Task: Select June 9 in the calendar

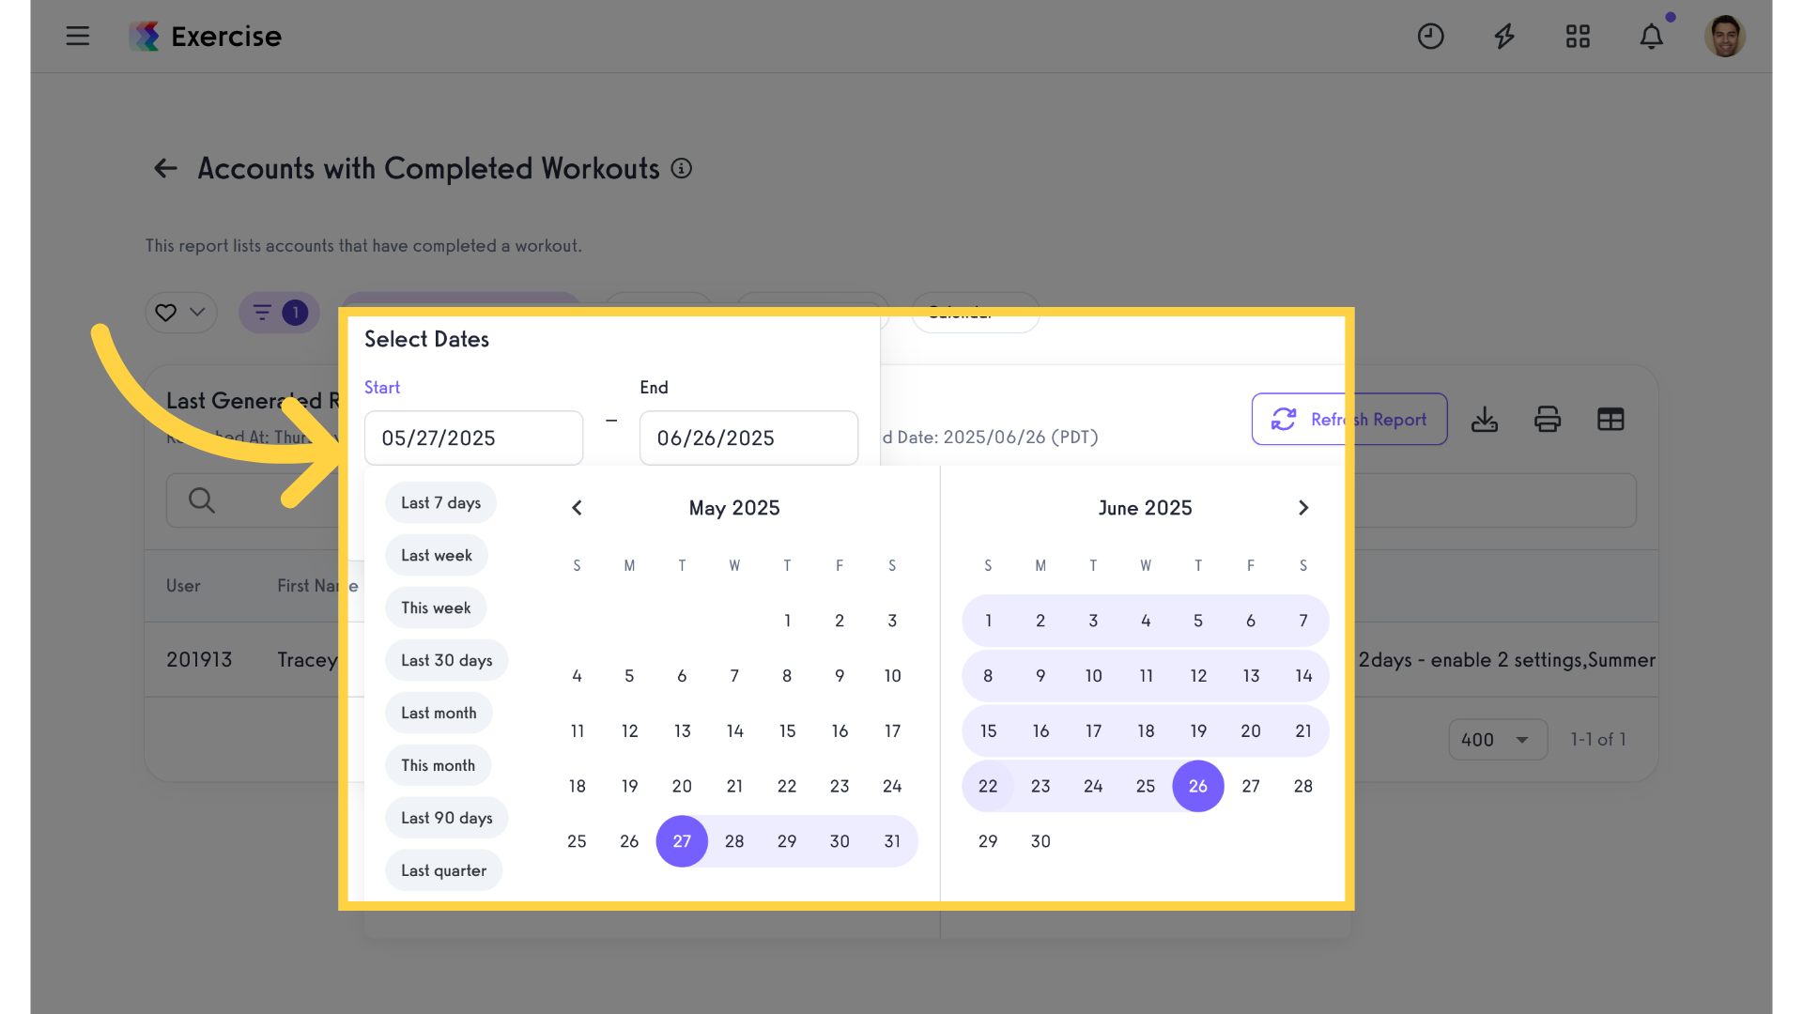Action: (1040, 676)
